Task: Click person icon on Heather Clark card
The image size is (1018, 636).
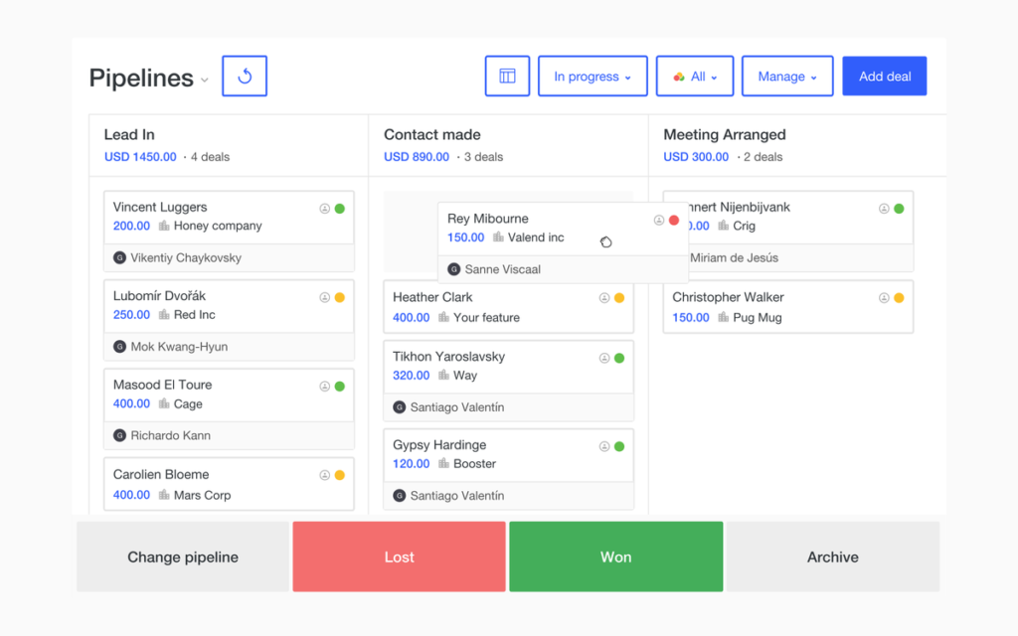Action: (603, 298)
